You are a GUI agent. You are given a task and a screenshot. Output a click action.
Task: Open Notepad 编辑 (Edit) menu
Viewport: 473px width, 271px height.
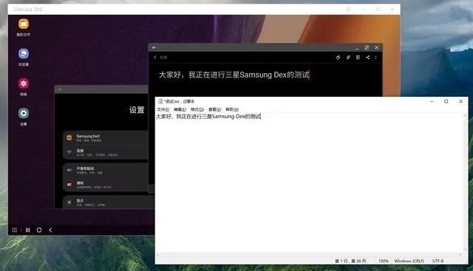point(180,109)
